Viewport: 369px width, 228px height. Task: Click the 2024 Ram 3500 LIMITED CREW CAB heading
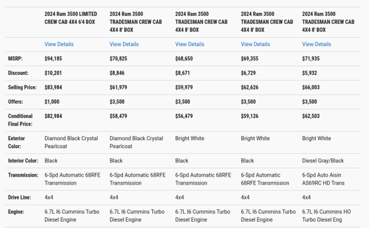coord(70,18)
